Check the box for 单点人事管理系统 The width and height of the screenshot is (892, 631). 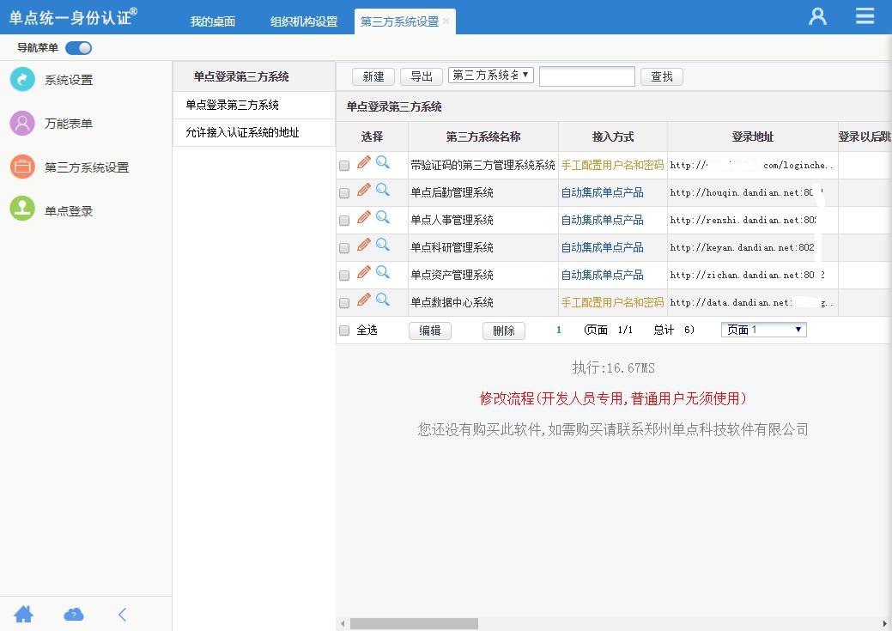coord(344,221)
